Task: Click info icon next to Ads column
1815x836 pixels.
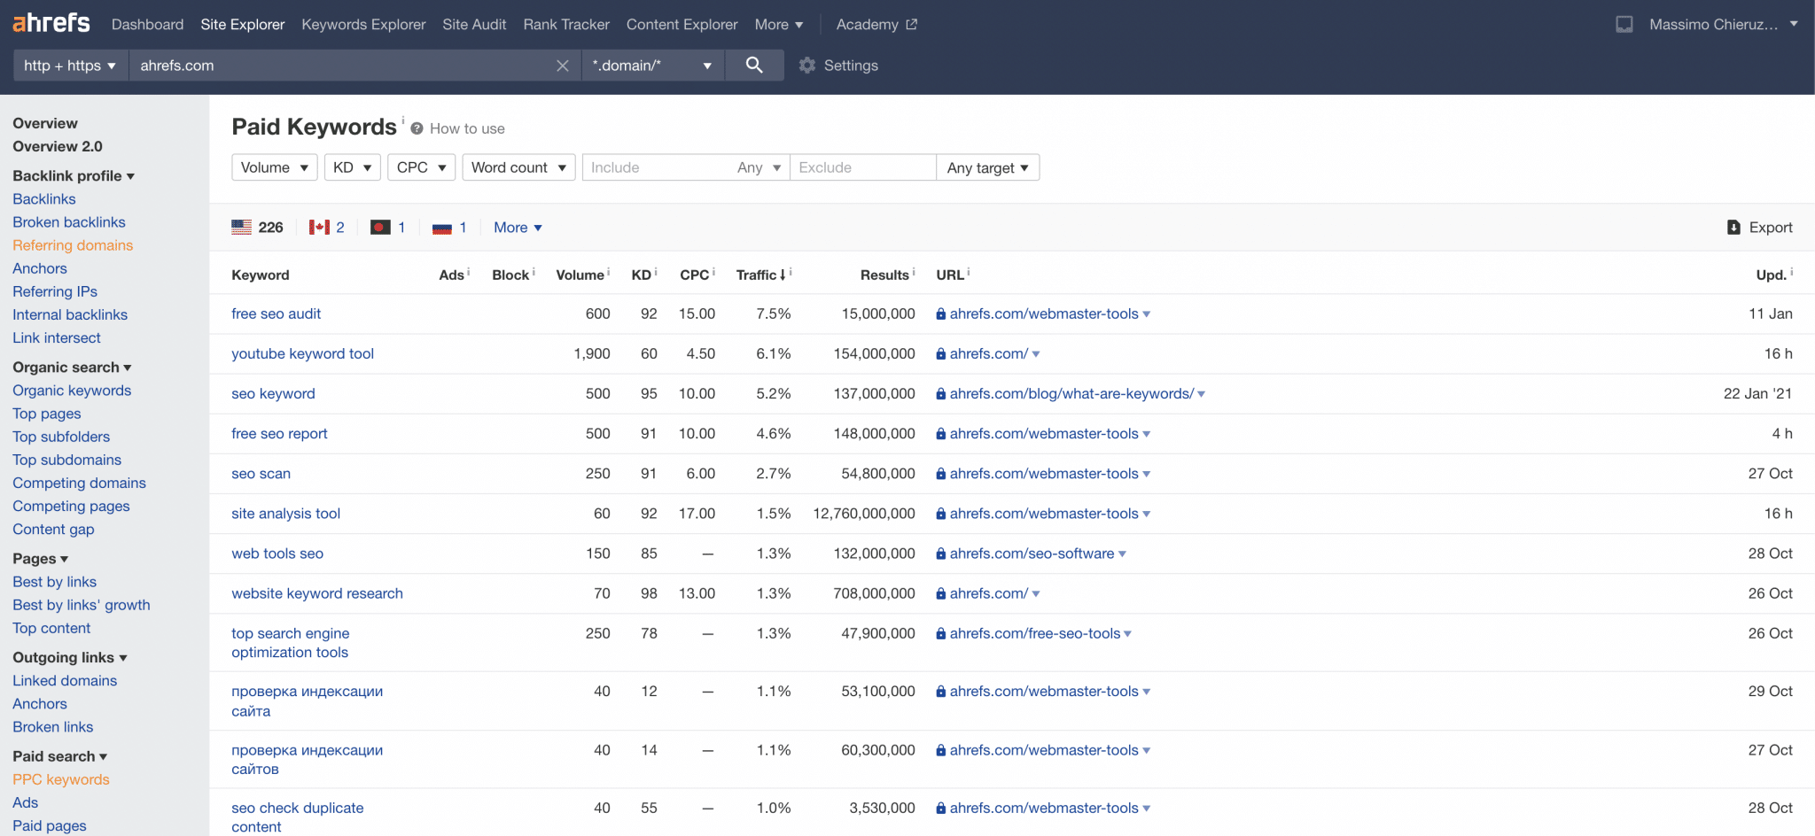Action: pos(468,272)
